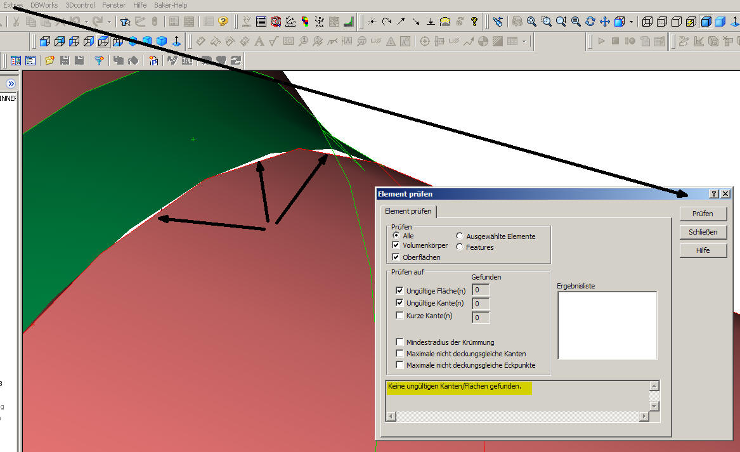Open the redo history dropdown arrow
Image resolution: width=740 pixels, height=452 pixels.
point(109,22)
